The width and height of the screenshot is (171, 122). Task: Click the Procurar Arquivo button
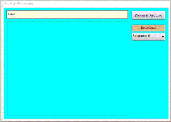148,15
